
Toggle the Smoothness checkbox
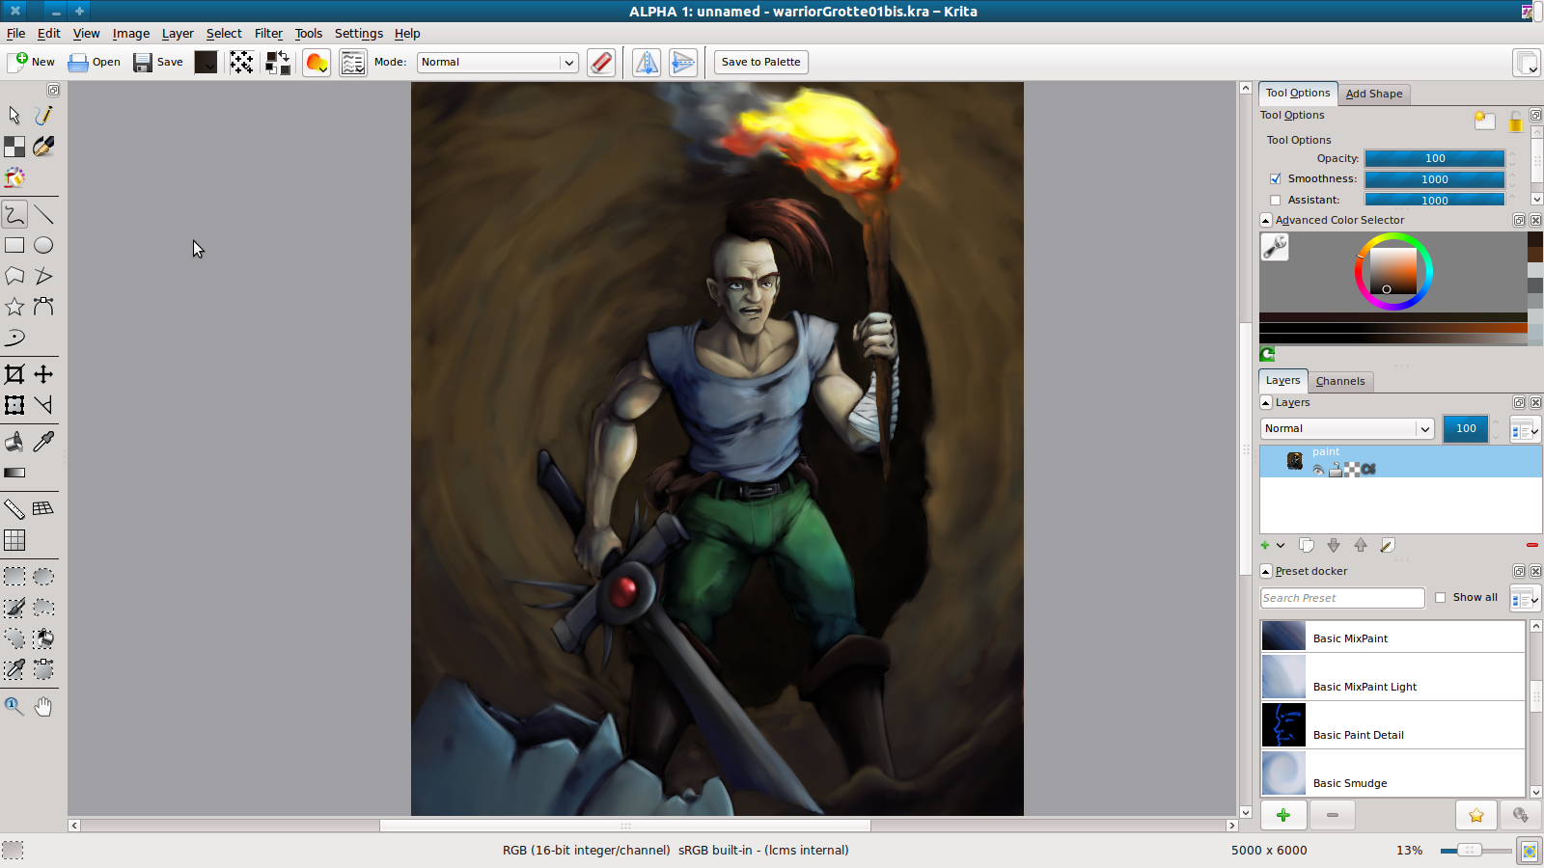[1276, 179]
